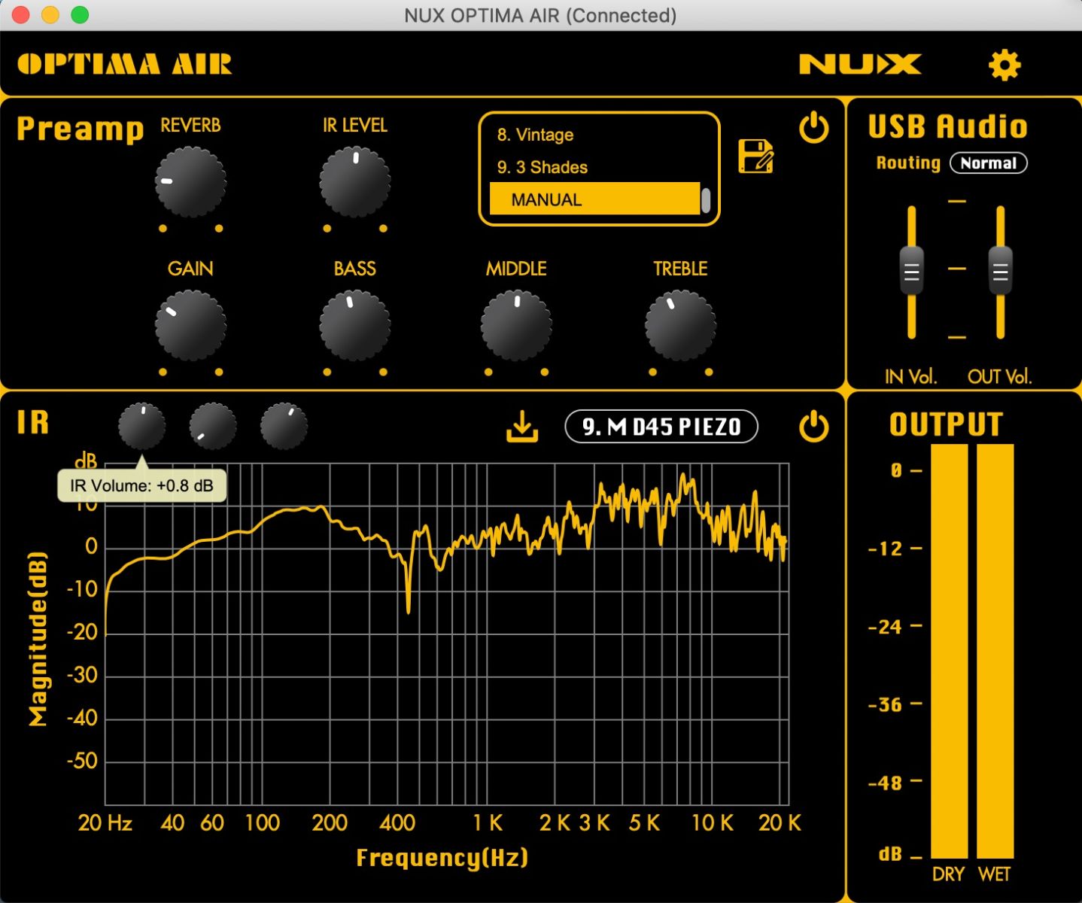Click the save preset floppy disk icon
Viewport: 1082px width, 903px height.
tap(755, 157)
